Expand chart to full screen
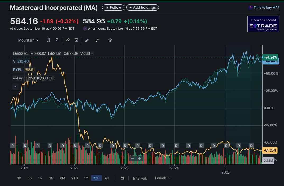 pyautogui.click(x=97, y=40)
